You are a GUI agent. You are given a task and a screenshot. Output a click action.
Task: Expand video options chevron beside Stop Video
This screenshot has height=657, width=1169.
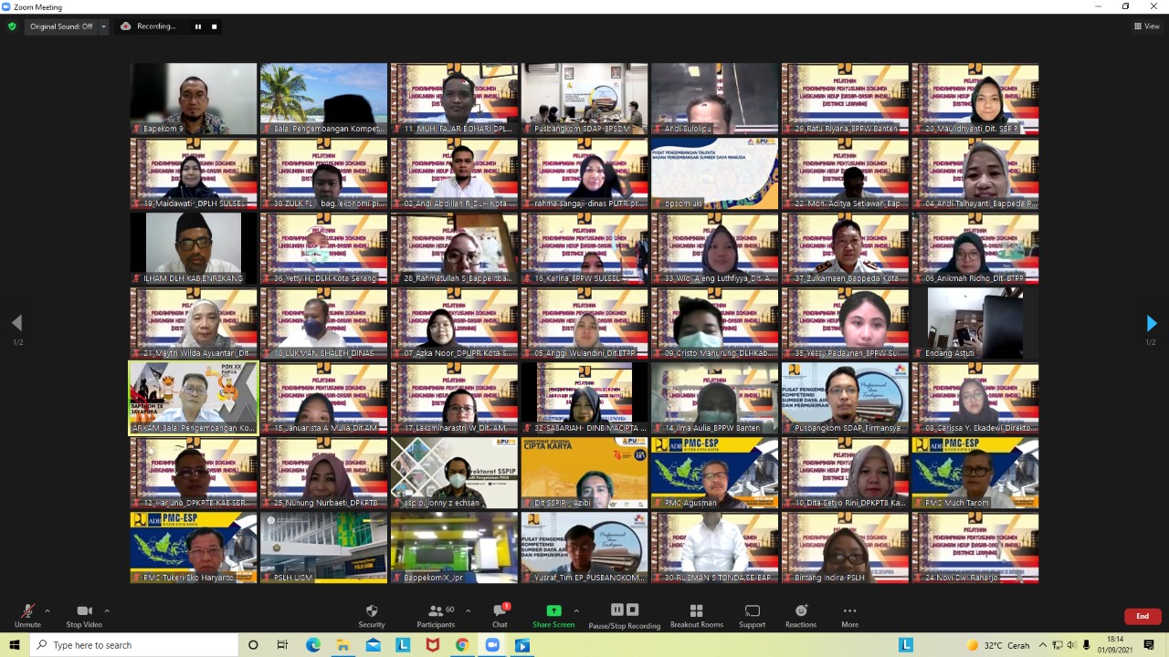click(107, 610)
